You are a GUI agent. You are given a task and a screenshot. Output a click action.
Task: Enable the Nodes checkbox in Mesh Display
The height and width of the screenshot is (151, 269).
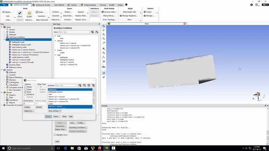point(25,87)
